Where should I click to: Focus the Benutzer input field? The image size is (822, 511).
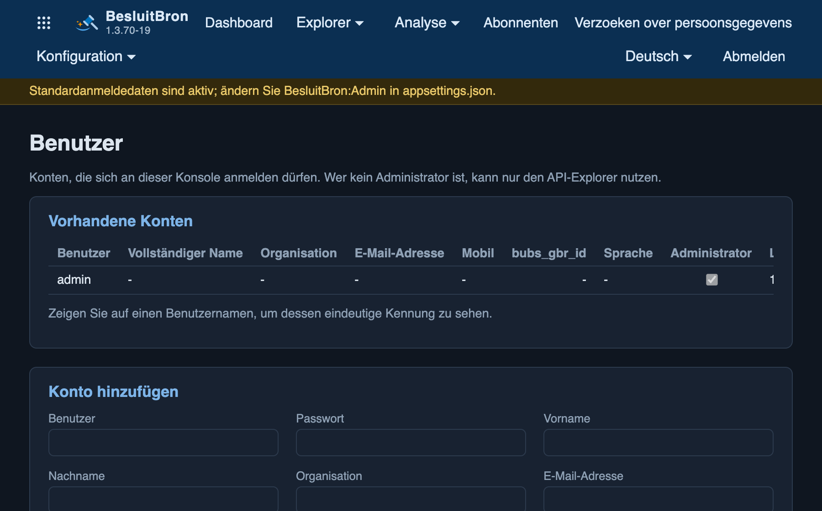pyautogui.click(x=163, y=443)
